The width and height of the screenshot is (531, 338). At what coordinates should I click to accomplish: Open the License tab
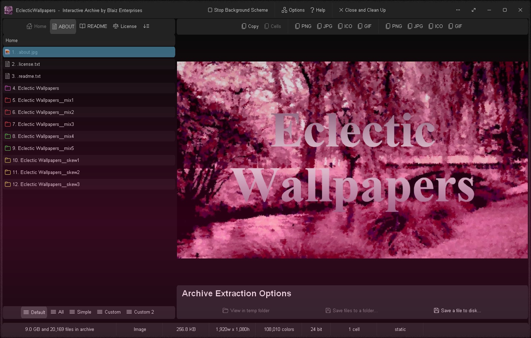[125, 26]
